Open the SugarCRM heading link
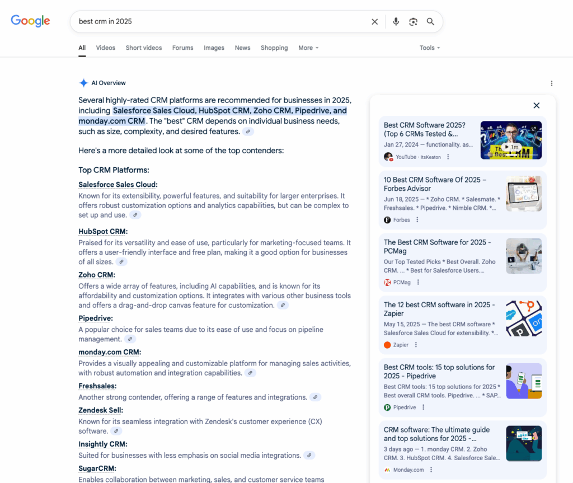Screen dimensions: 573x483 coord(97,468)
